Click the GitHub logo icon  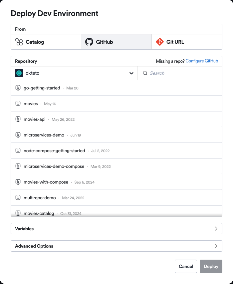(x=89, y=42)
